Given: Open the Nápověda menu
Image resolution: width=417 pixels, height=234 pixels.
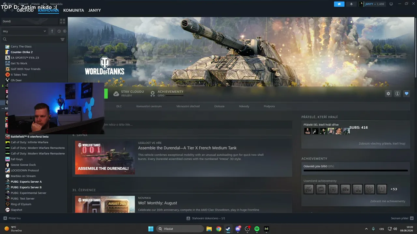Looking at the screenshot, I should (x=56, y=4).
